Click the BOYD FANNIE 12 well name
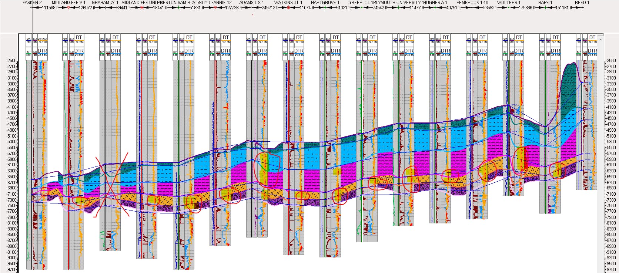 (216, 3)
